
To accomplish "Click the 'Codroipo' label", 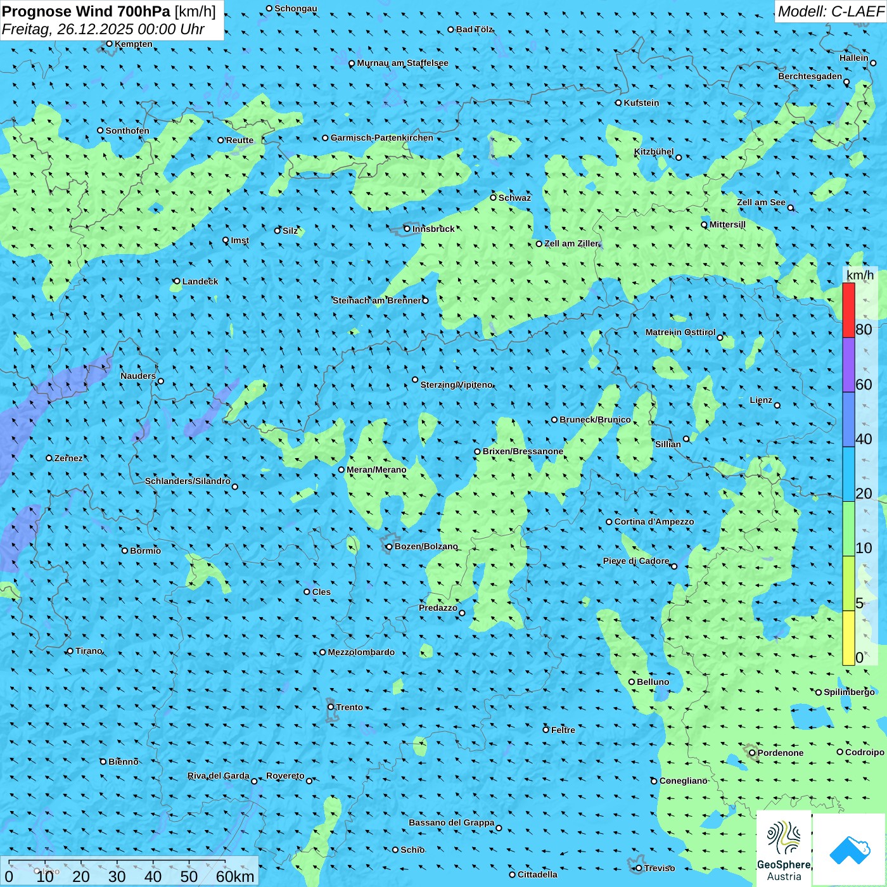I will click(865, 752).
